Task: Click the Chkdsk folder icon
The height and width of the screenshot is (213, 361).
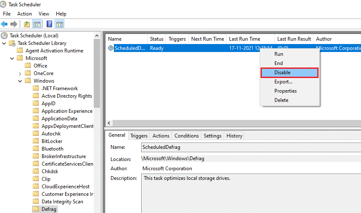Action: [x=36, y=171]
